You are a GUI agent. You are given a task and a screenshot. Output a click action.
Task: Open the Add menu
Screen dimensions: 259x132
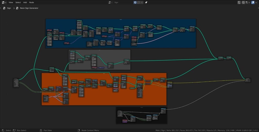25,3
